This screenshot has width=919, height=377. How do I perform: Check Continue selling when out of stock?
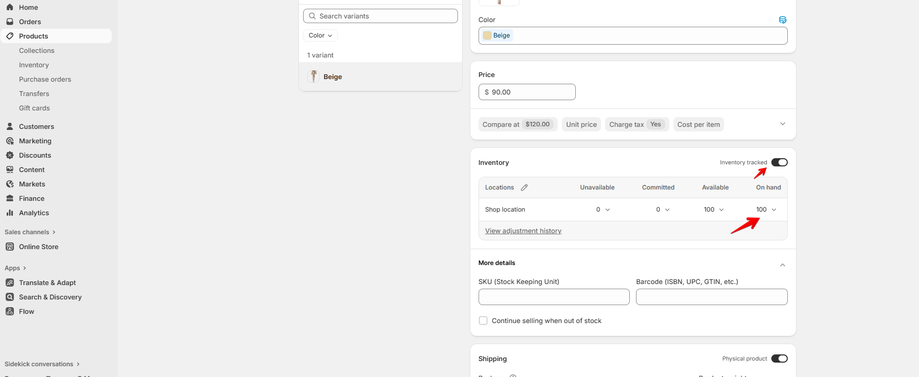(483, 321)
